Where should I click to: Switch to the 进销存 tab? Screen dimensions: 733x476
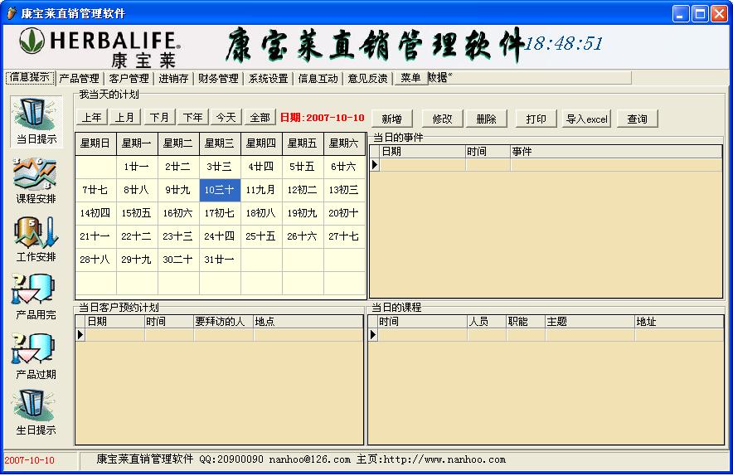tap(173, 78)
